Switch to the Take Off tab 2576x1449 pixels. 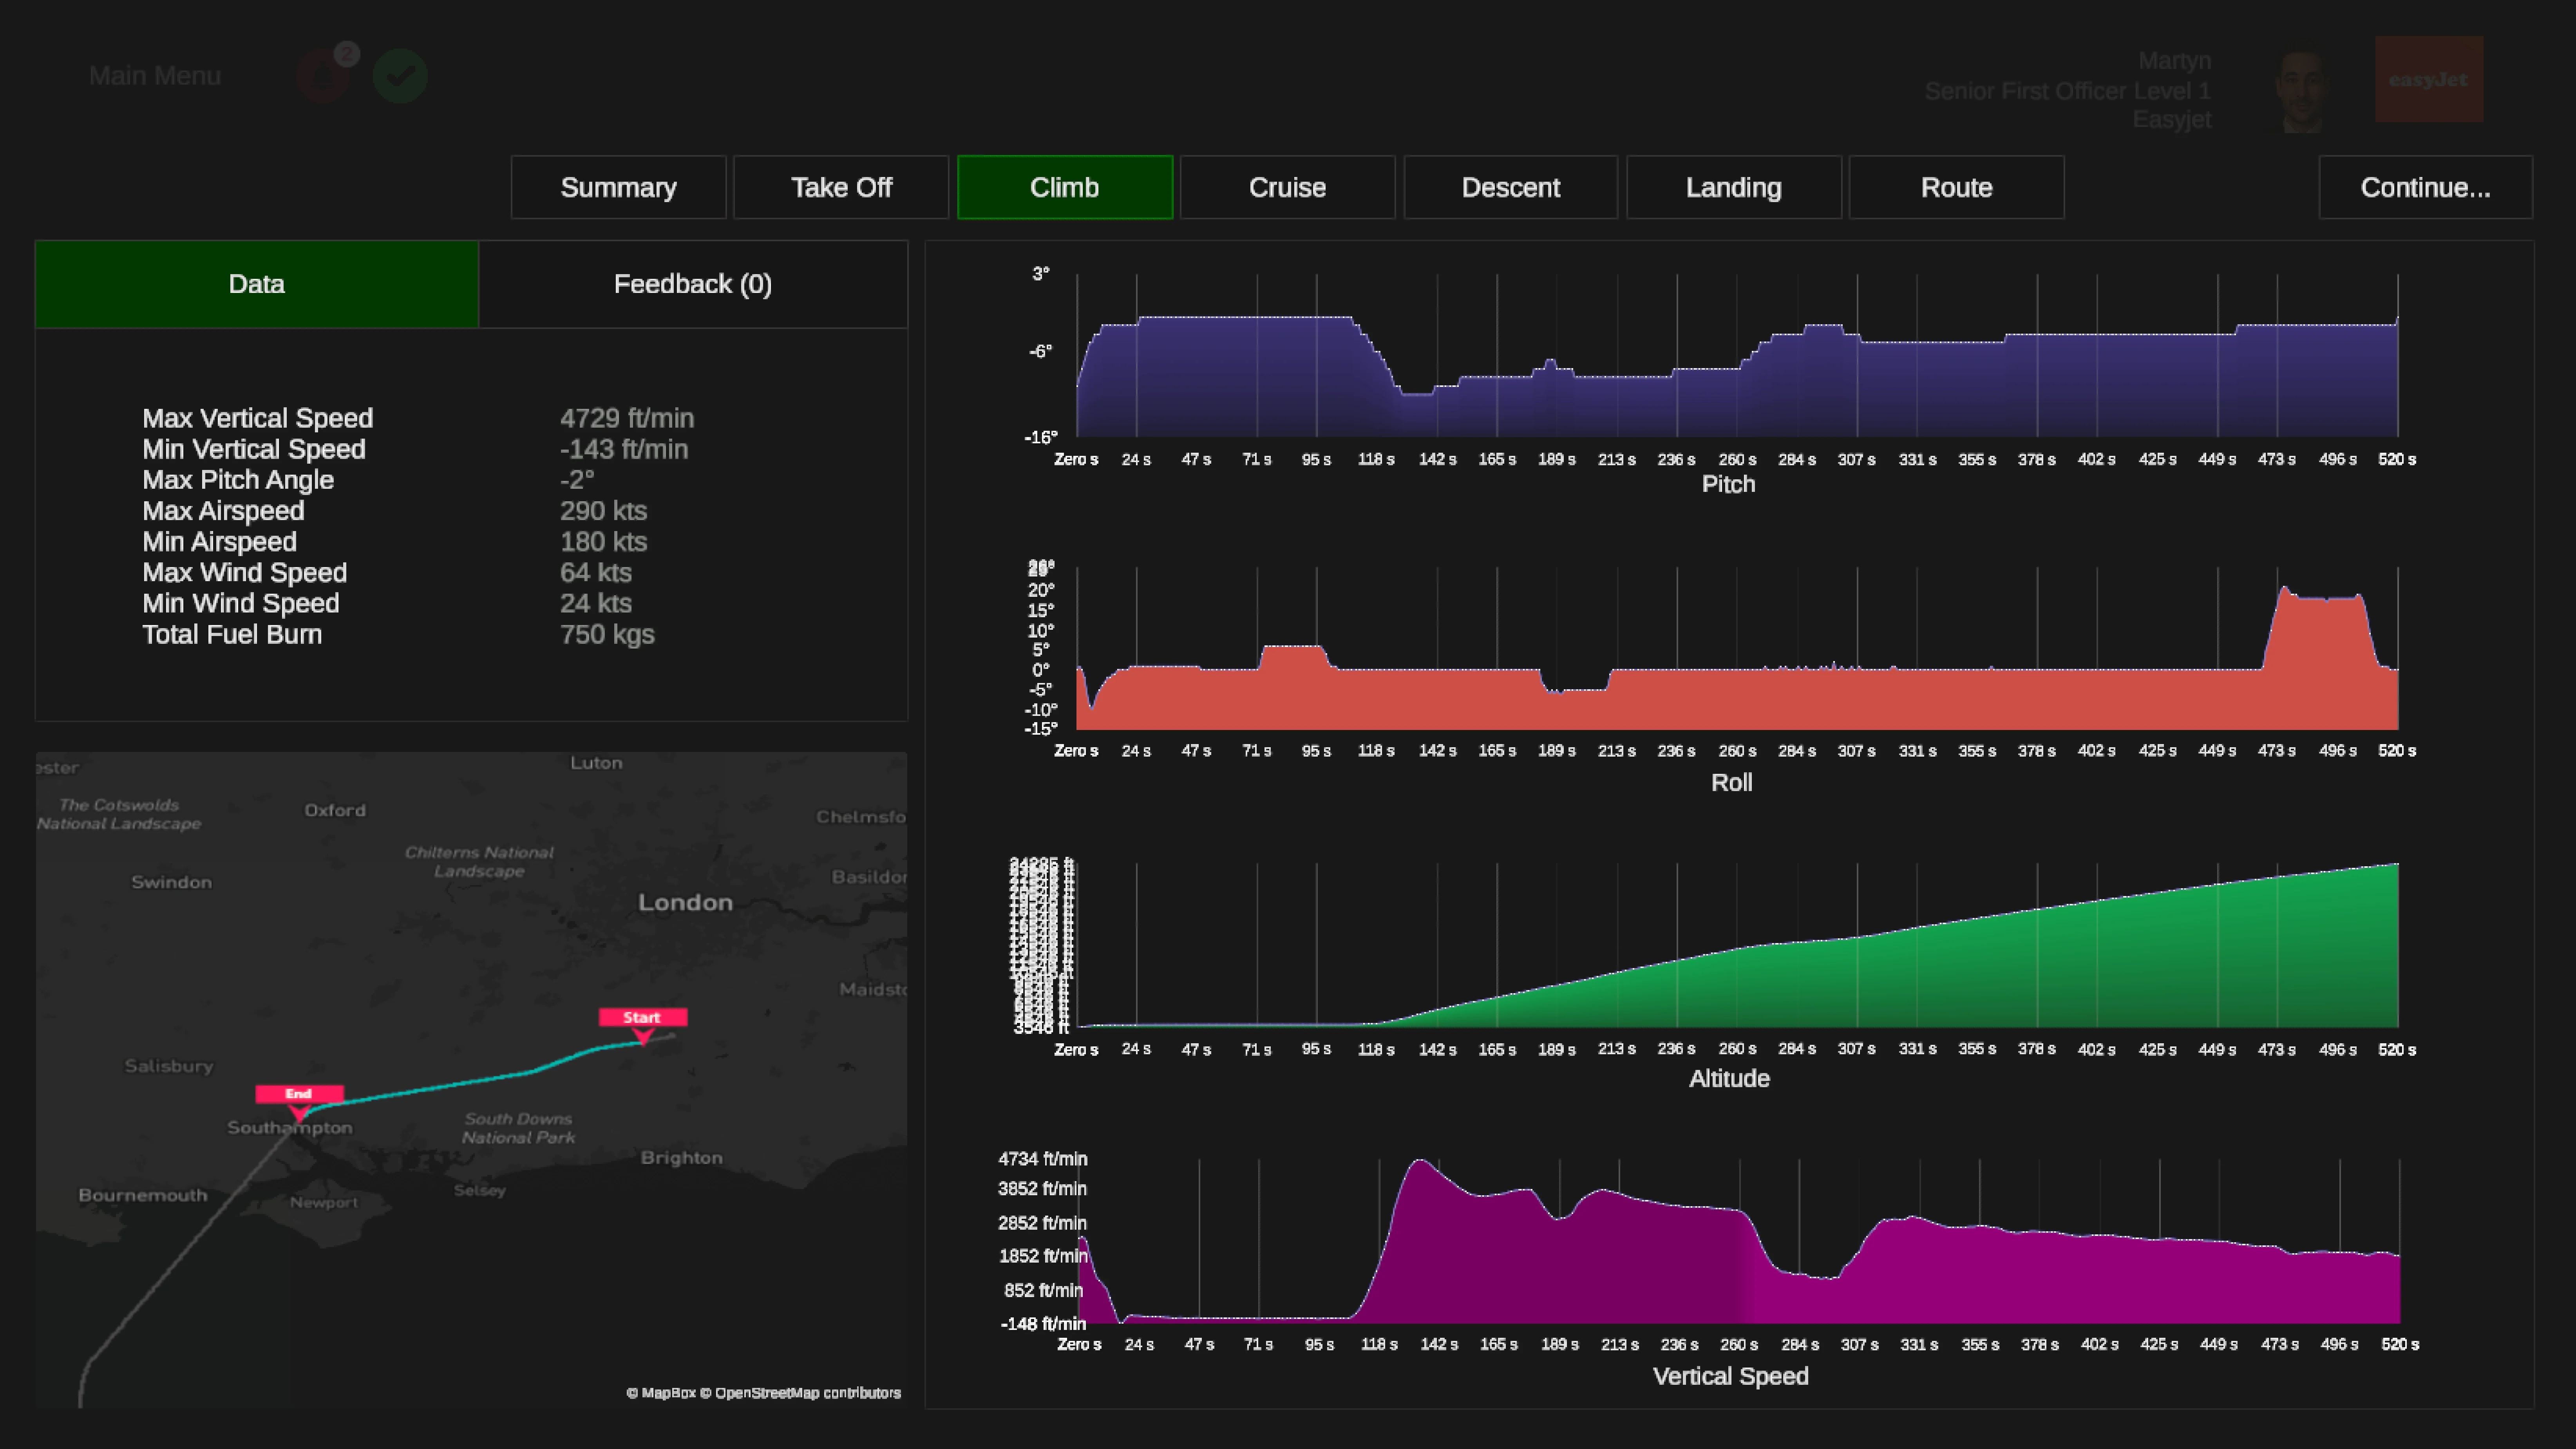(841, 187)
